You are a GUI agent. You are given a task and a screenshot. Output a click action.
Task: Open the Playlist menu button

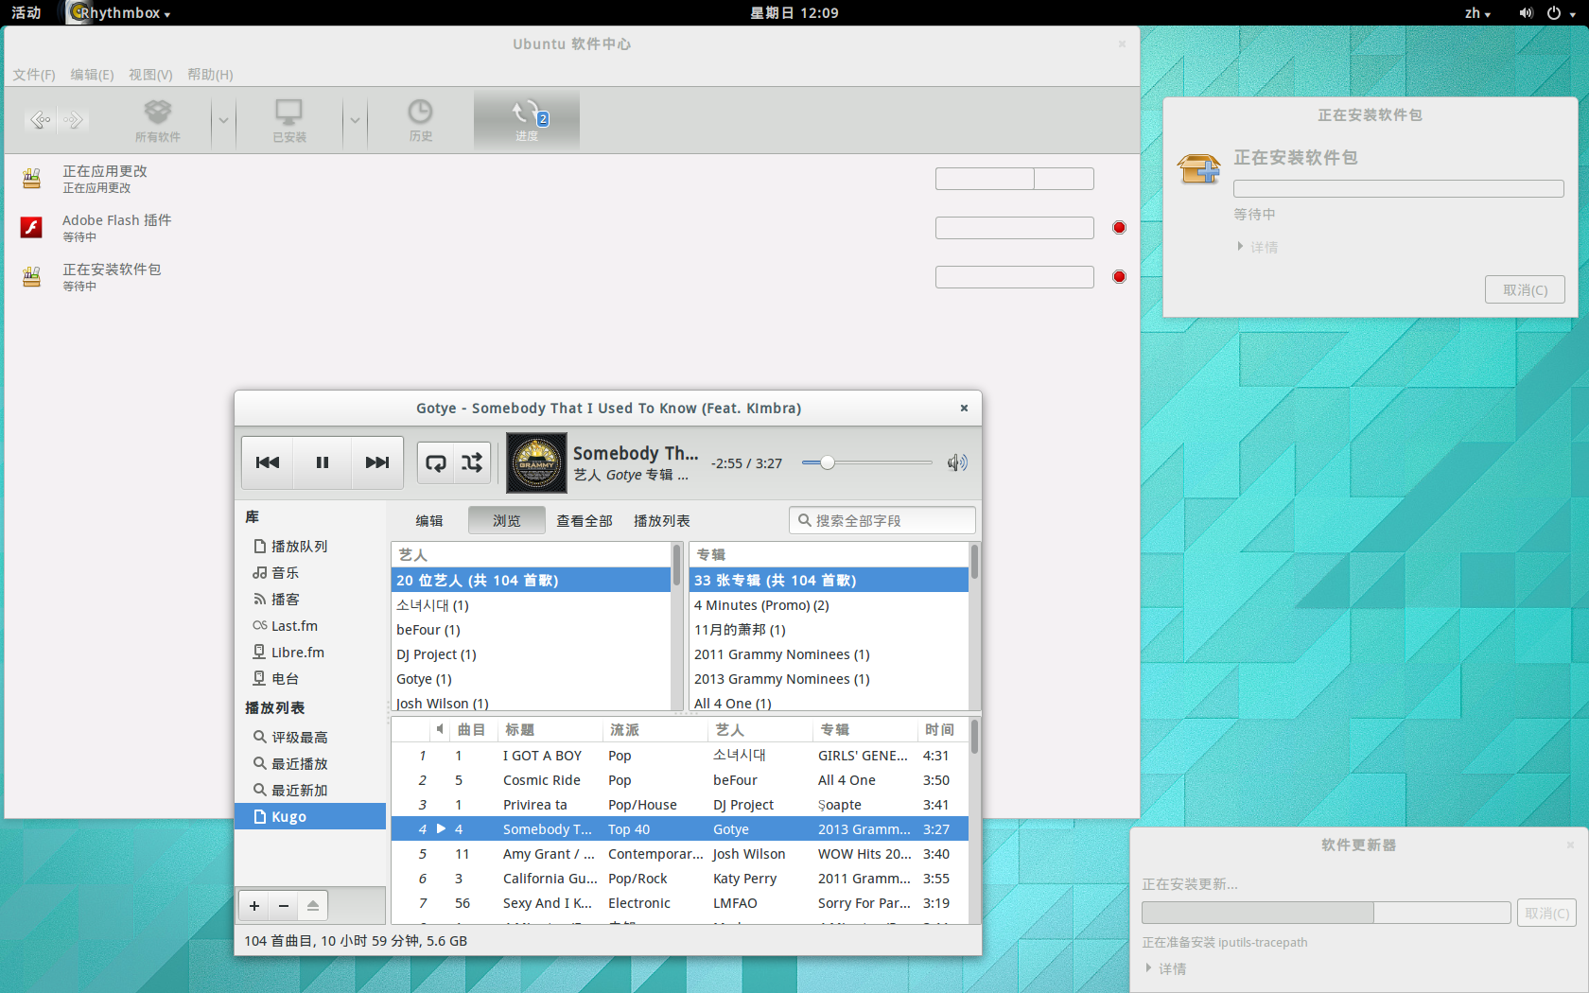point(661,520)
